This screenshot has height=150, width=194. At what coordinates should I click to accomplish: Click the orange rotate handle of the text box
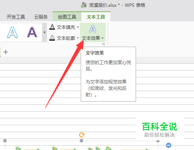[x=82, y=135]
